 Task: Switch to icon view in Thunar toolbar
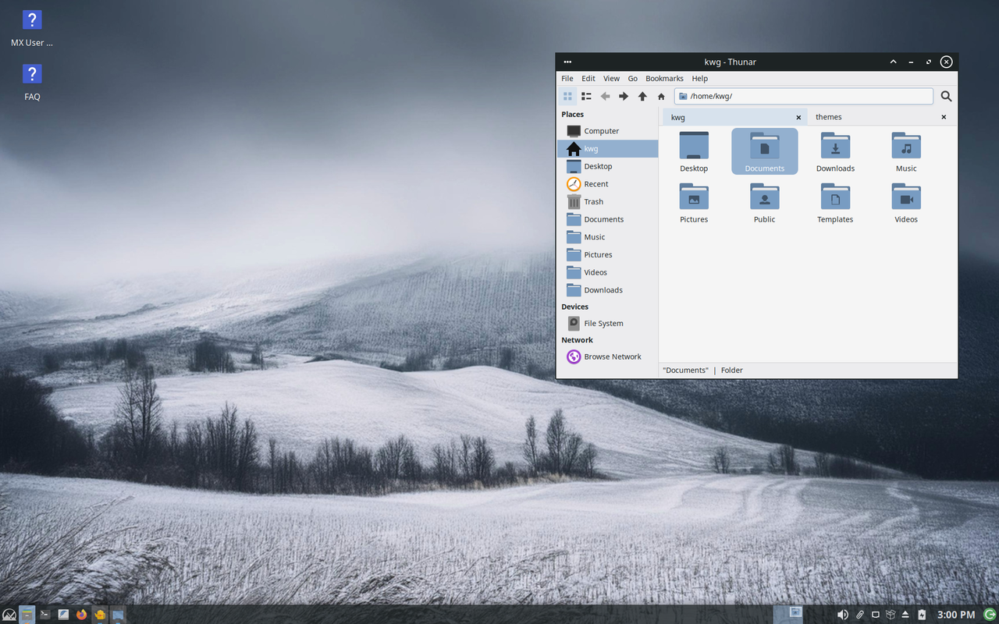click(567, 96)
